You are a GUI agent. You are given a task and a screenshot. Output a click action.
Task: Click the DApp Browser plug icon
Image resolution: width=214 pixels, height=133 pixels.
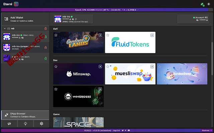point(6,115)
